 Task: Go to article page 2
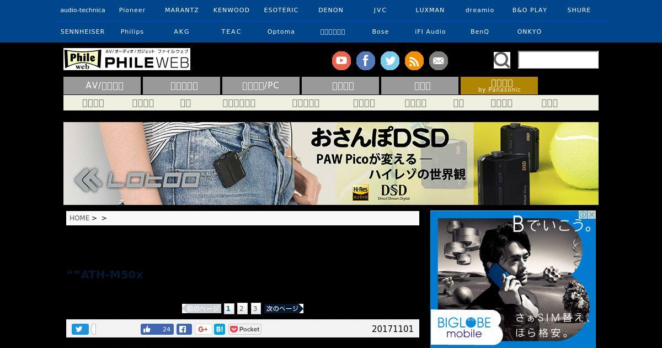point(242,309)
